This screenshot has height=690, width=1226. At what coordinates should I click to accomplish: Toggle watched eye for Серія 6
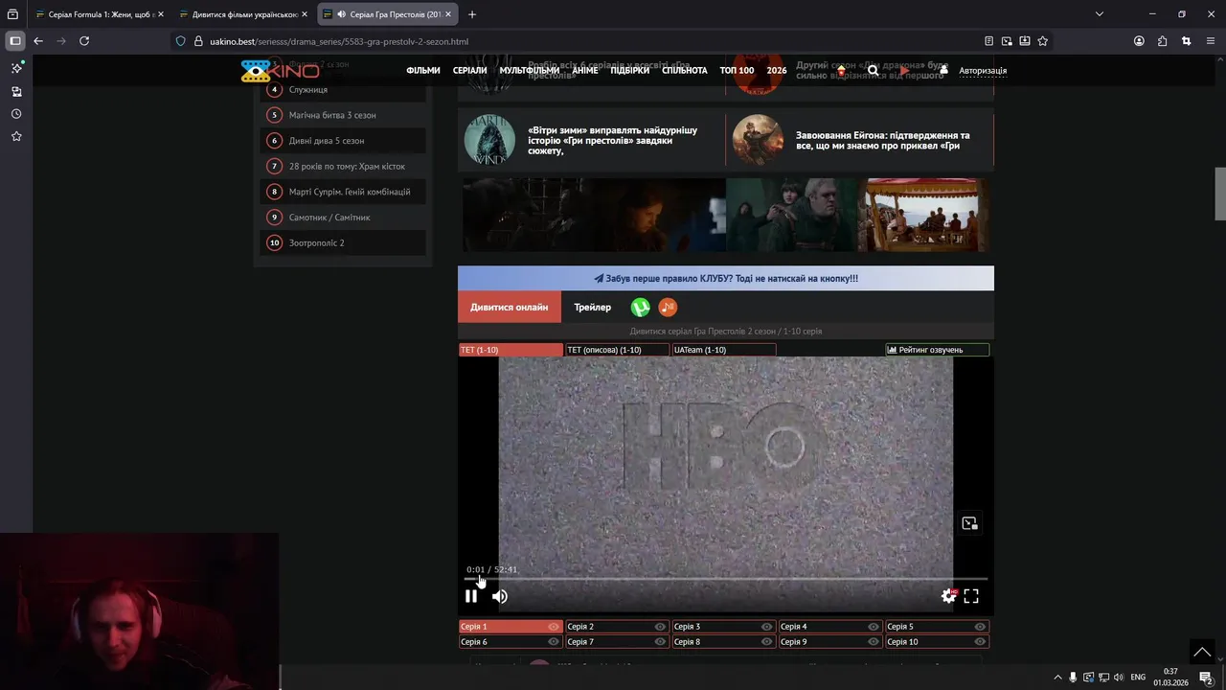click(553, 642)
